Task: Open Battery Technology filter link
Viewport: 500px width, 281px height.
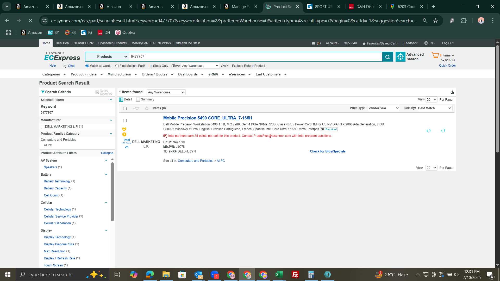Action: tap(57, 181)
